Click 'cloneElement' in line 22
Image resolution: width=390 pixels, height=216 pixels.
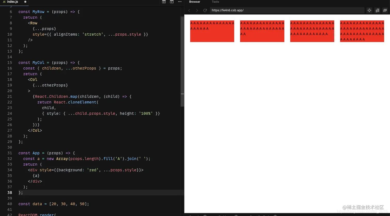pos(82,102)
